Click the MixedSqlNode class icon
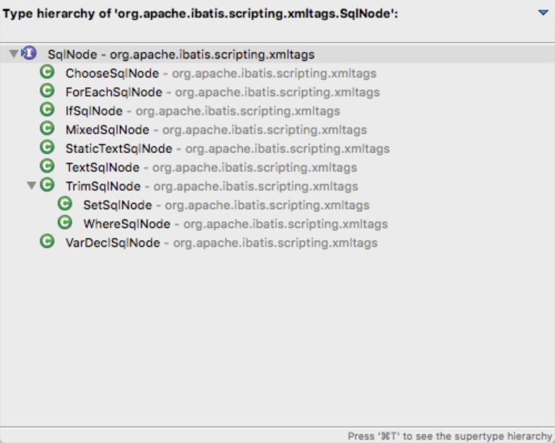Image resolution: width=555 pixels, height=443 pixels. pyautogui.click(x=47, y=128)
